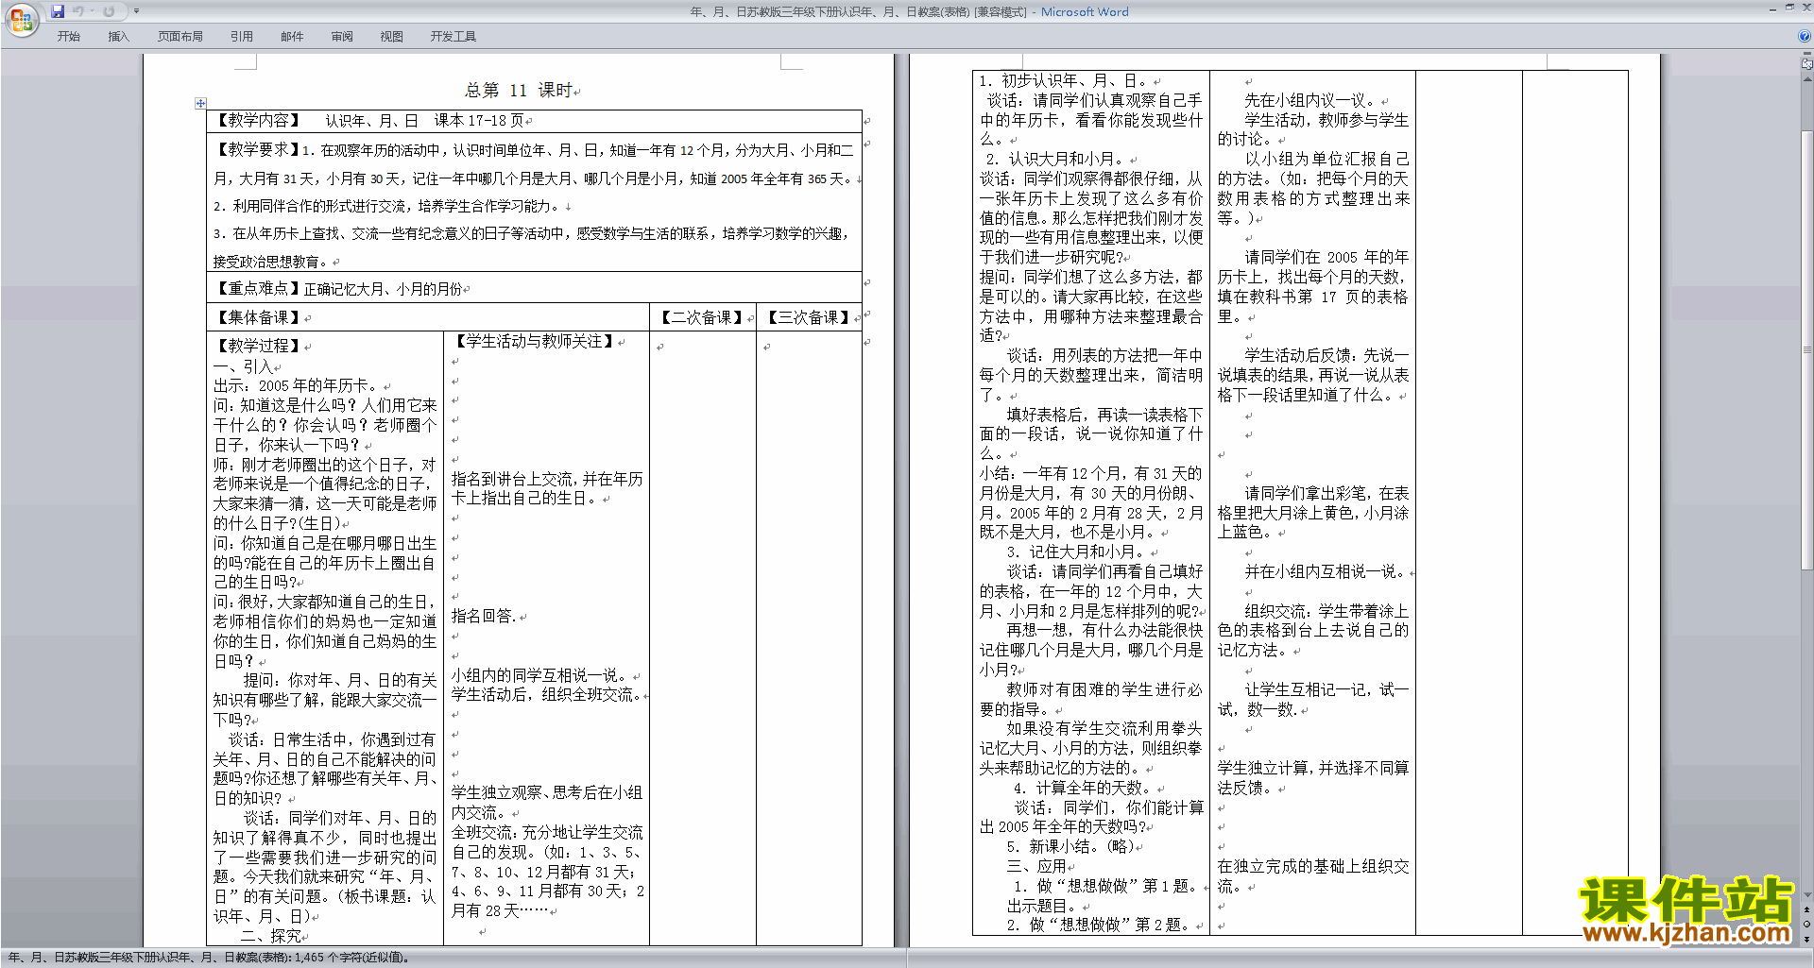Click the Next Page double-arrow button
Screen dimensions: 1814x968
(1807, 938)
